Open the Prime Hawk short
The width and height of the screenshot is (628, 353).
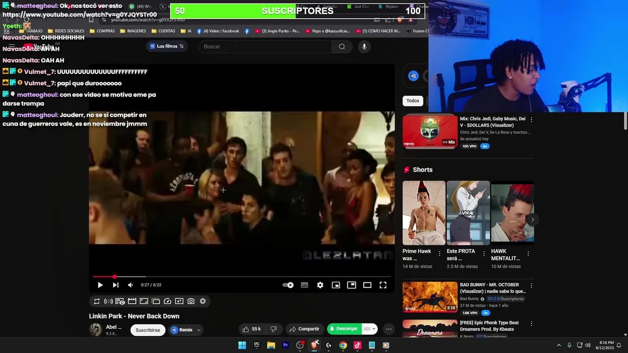[424, 213]
